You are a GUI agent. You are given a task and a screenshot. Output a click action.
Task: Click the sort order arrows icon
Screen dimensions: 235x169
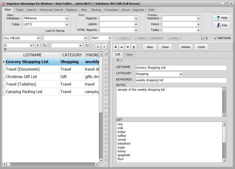click(x=38, y=45)
